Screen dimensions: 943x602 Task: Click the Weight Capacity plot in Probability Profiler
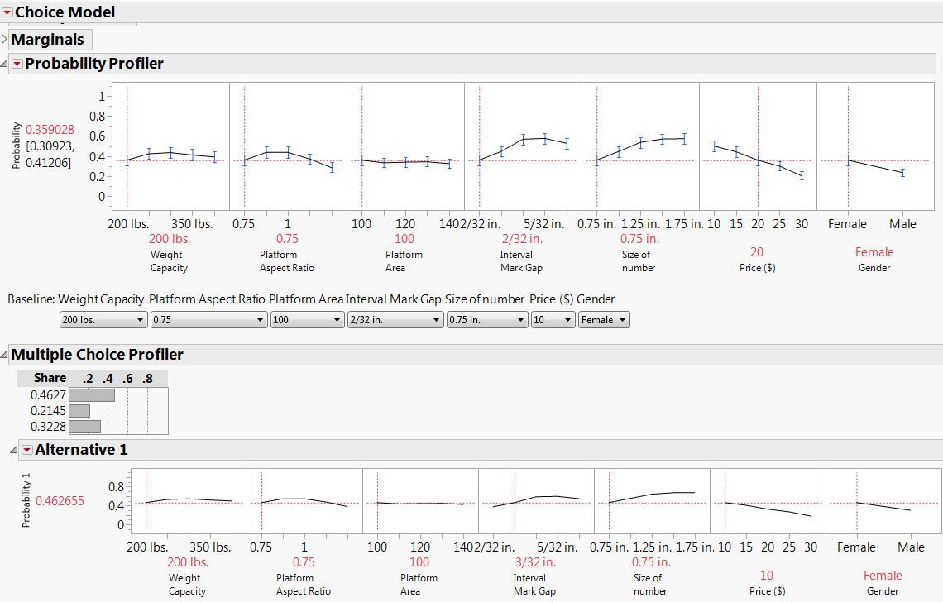tap(170, 146)
